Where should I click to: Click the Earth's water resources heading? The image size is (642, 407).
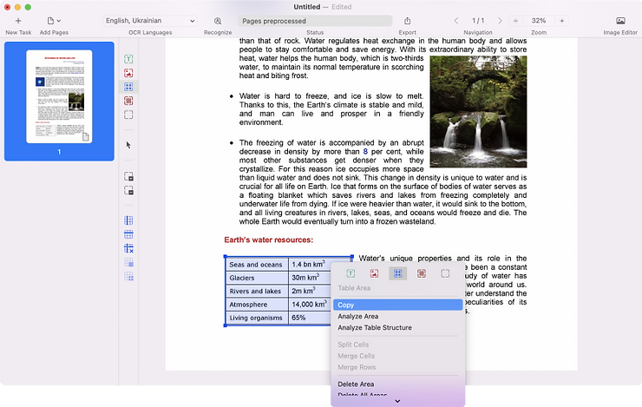point(269,240)
